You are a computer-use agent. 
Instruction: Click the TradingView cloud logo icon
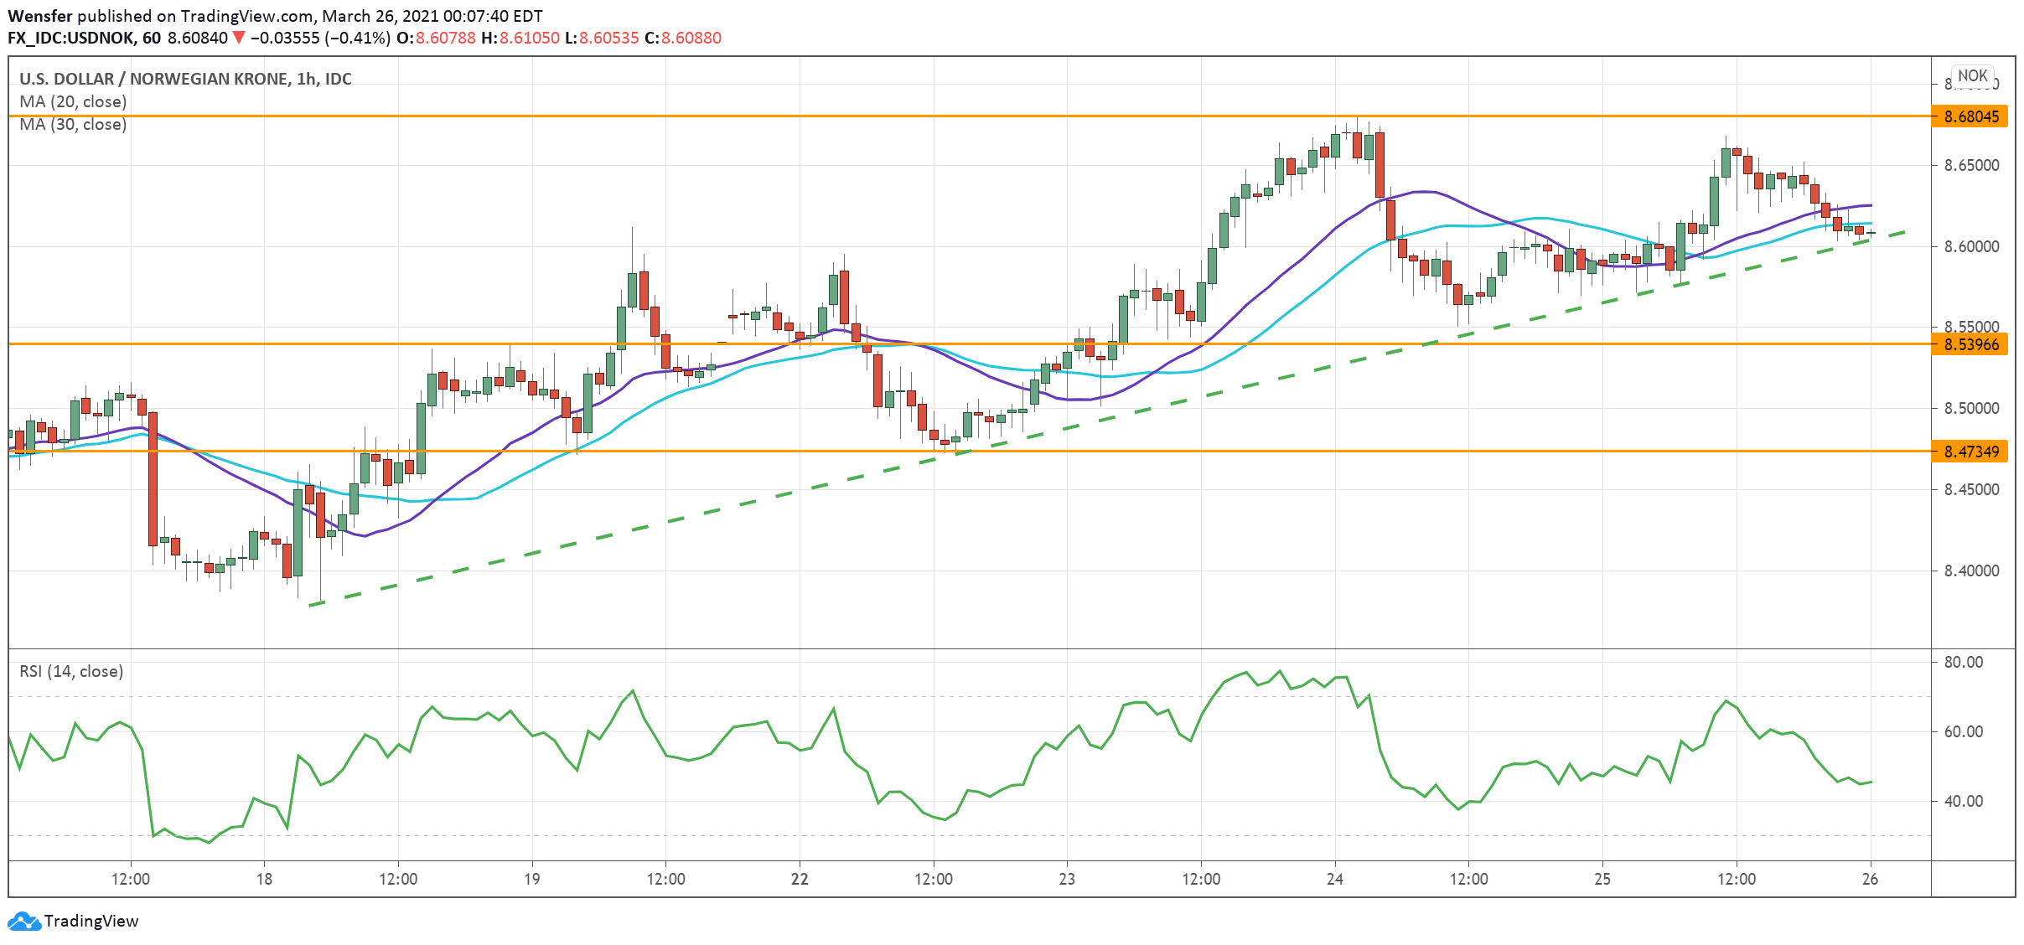[23, 921]
